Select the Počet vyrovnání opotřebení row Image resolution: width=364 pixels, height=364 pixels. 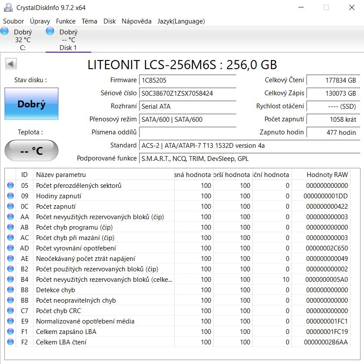178,248
